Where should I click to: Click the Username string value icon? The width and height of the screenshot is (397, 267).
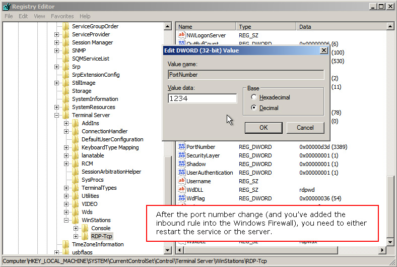tap(181, 181)
